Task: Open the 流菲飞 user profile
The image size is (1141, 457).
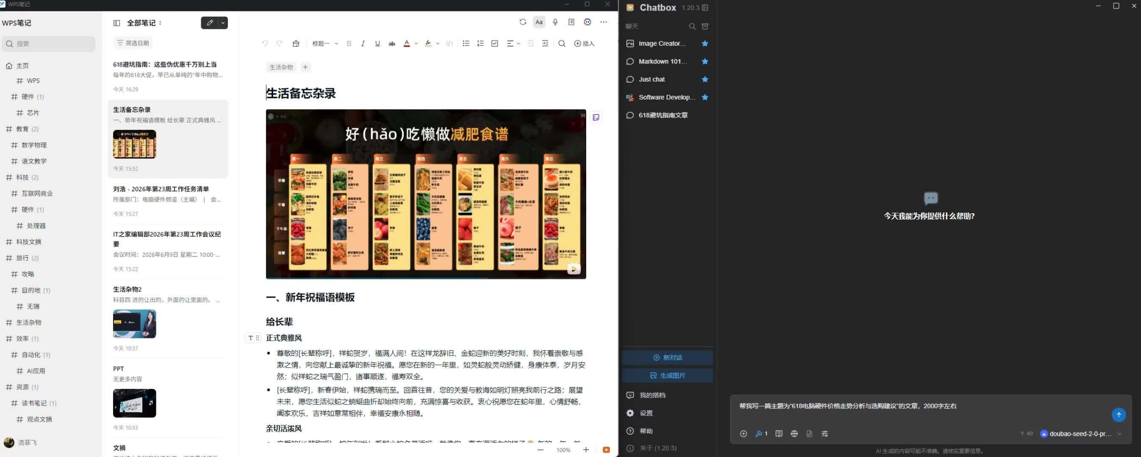Action: click(x=20, y=442)
